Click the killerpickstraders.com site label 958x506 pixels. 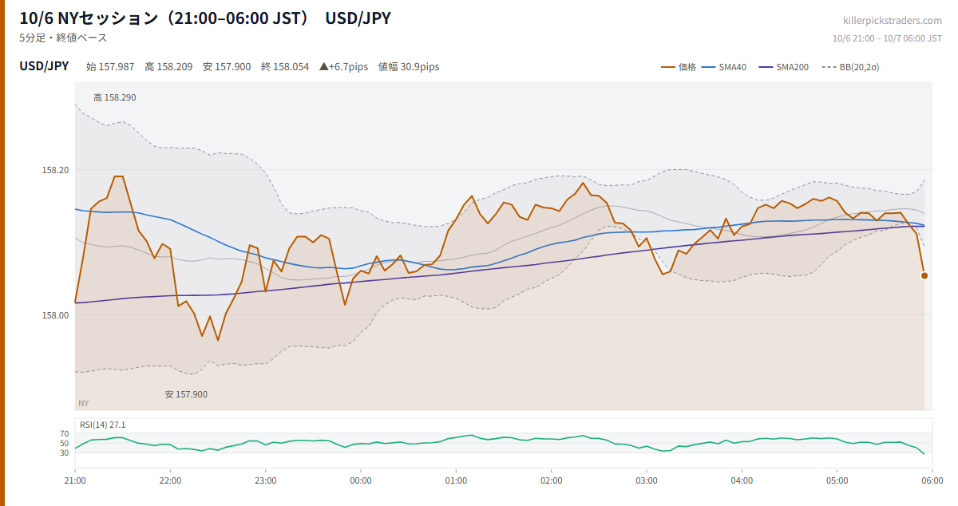point(893,21)
